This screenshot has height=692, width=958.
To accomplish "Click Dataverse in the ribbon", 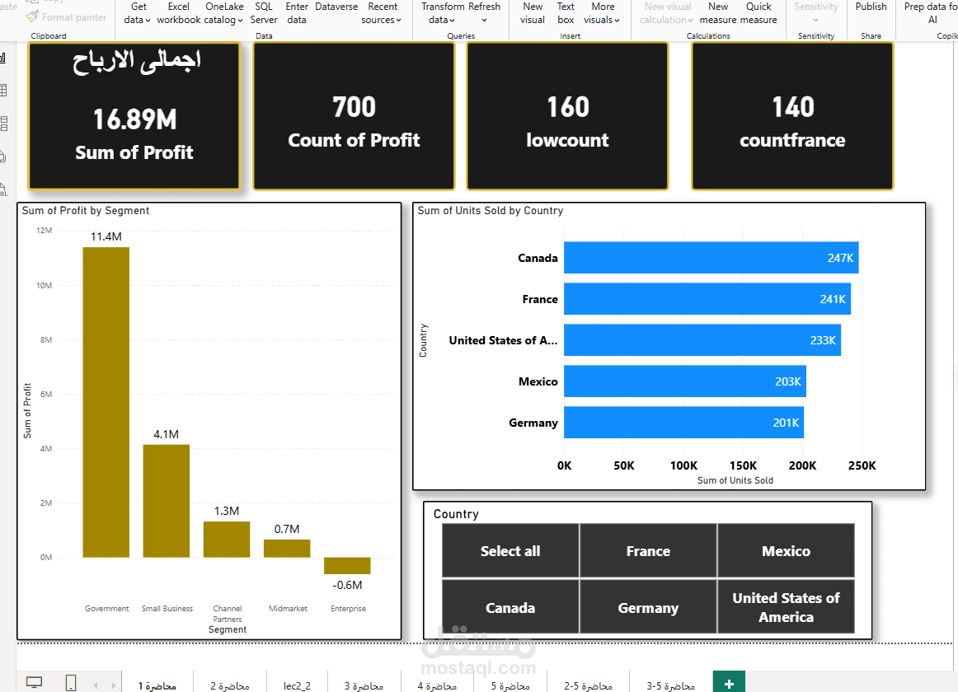I will pos(336,7).
